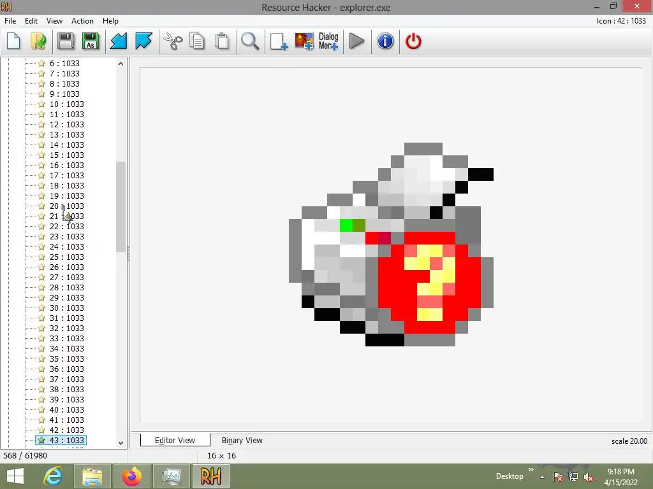Open the Help menu
The width and height of the screenshot is (653, 489).
[x=110, y=21]
